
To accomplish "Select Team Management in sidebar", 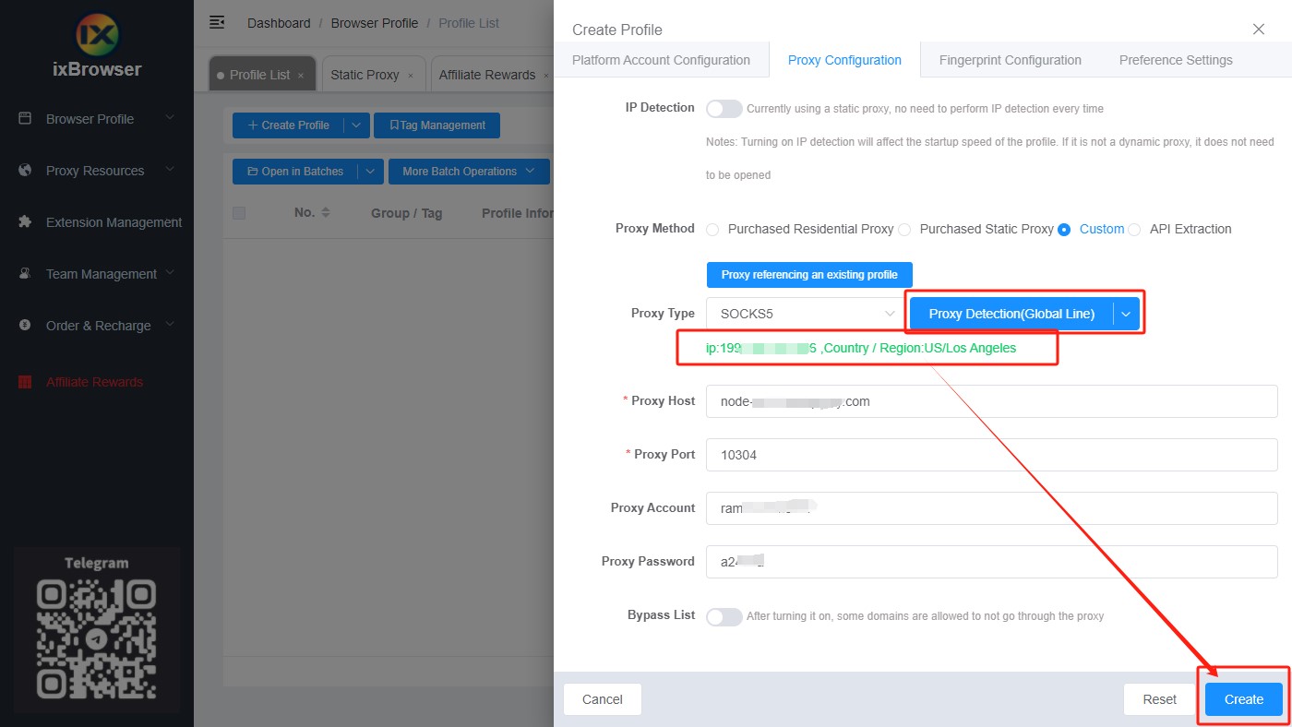I will [x=100, y=273].
